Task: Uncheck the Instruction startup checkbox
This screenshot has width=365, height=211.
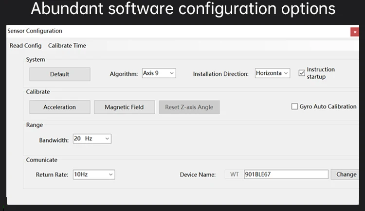Action: pos(302,73)
